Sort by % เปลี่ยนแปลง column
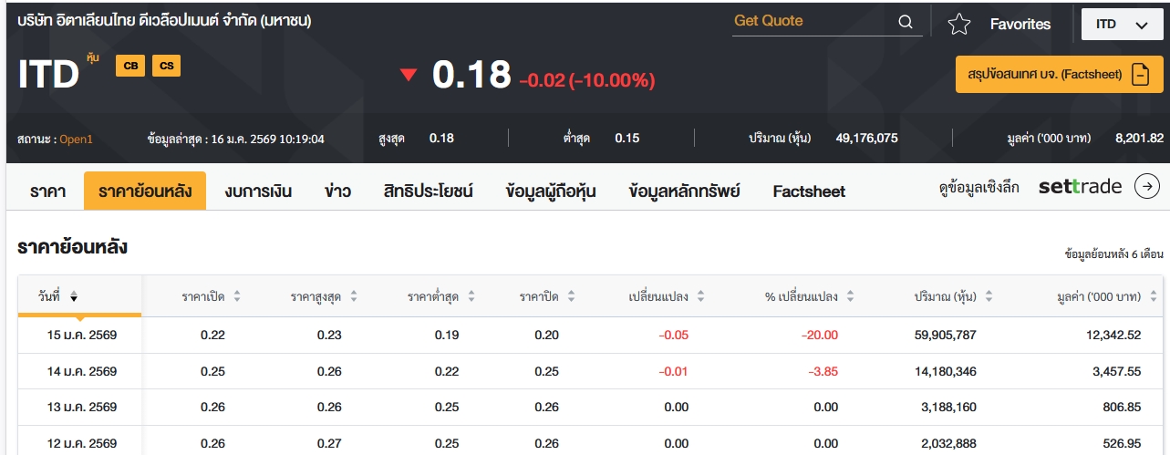Viewport: 1170px width, 455px height. coord(850,296)
